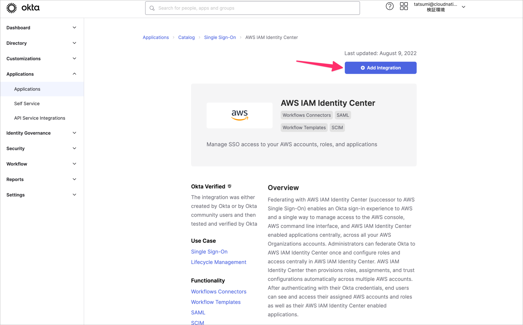Open the help question mark icon
Viewport: 523px width, 325px height.
pos(390,6)
